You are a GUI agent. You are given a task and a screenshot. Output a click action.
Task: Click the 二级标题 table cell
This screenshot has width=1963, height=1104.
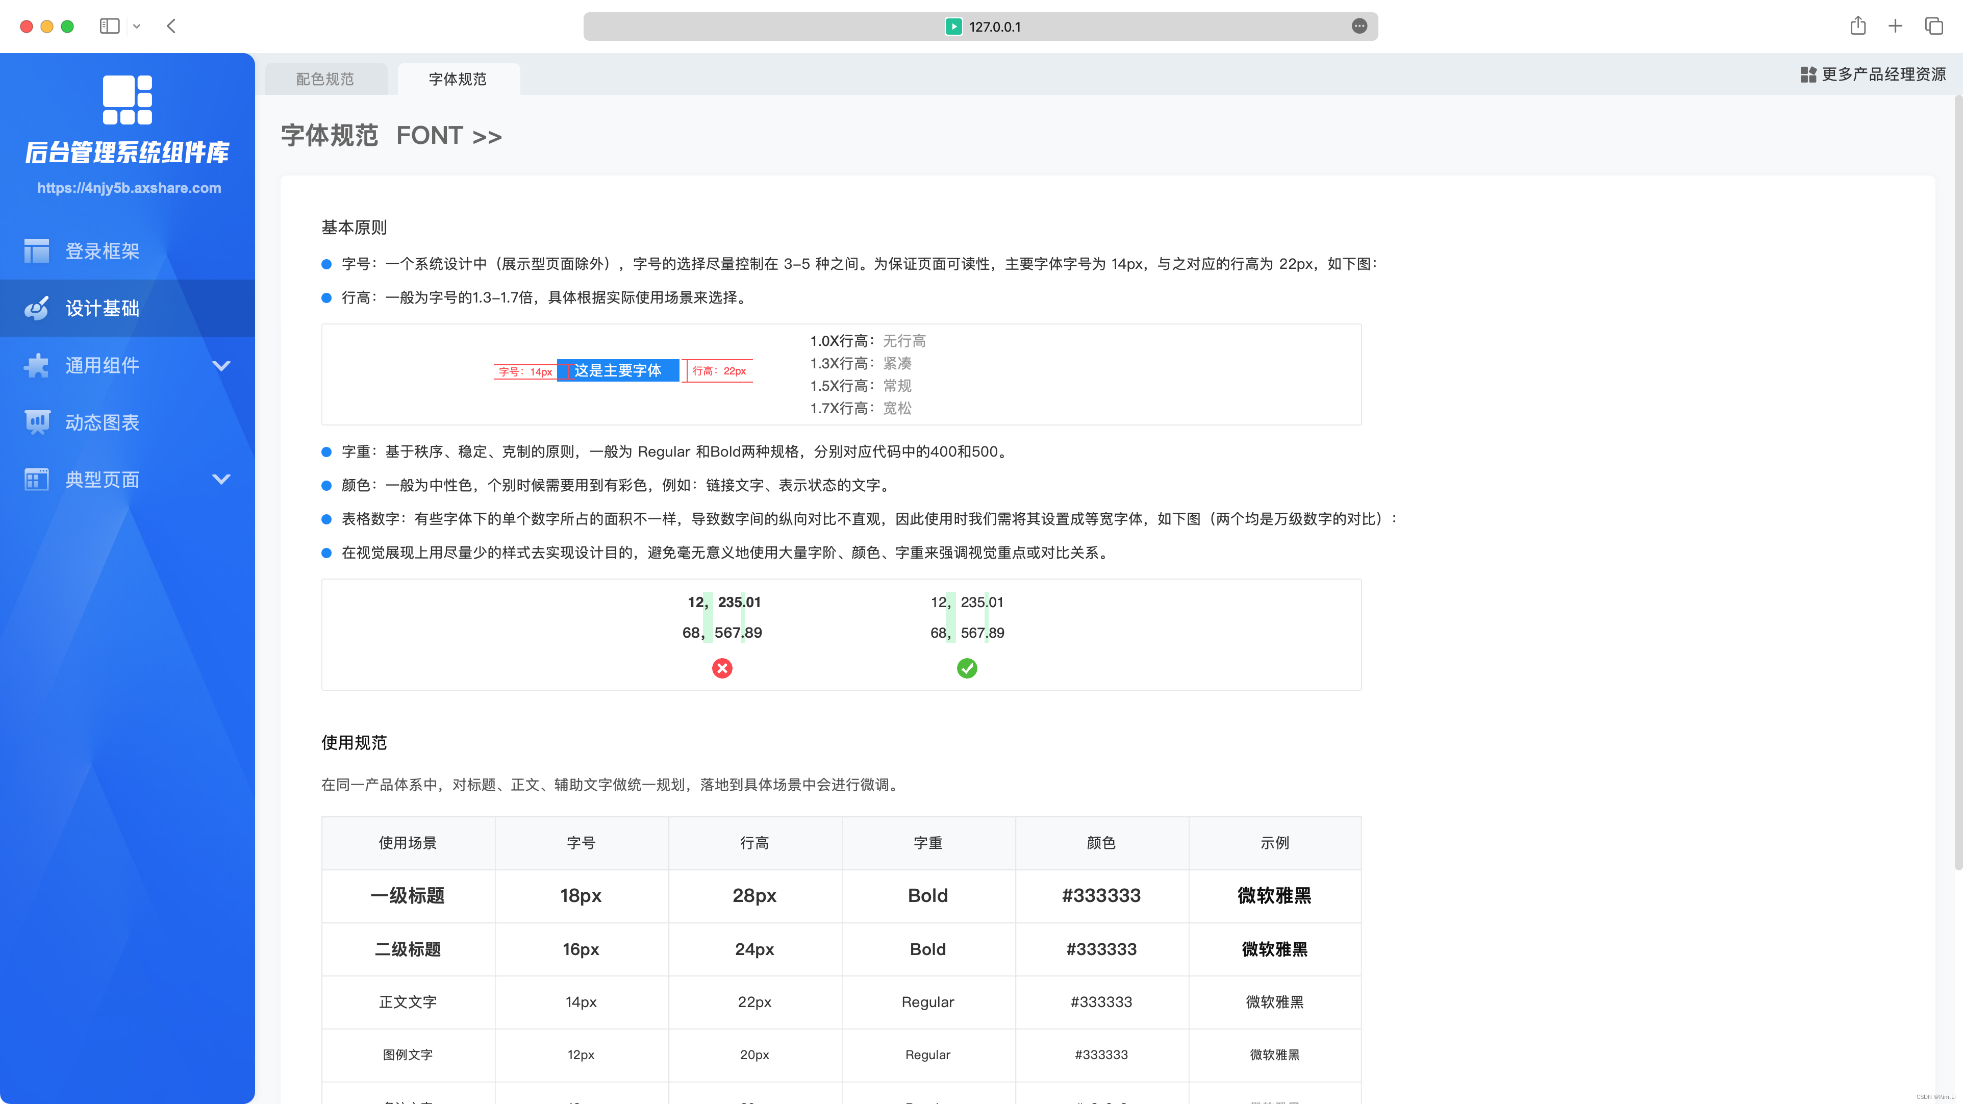[x=409, y=949]
